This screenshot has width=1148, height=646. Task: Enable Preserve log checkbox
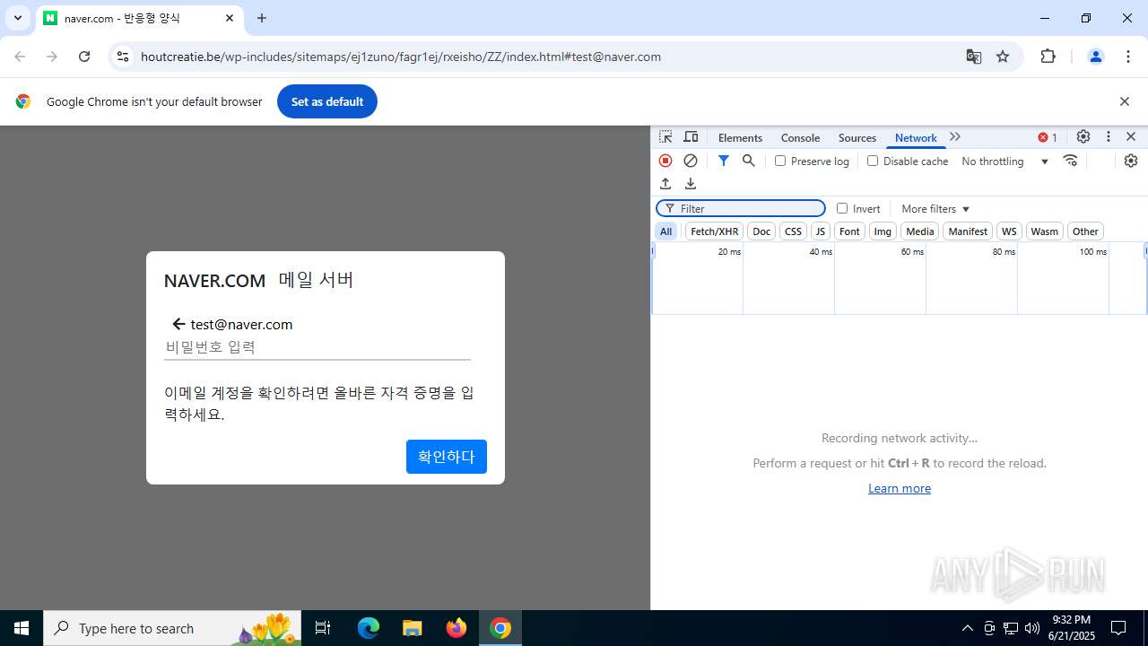pyautogui.click(x=780, y=161)
